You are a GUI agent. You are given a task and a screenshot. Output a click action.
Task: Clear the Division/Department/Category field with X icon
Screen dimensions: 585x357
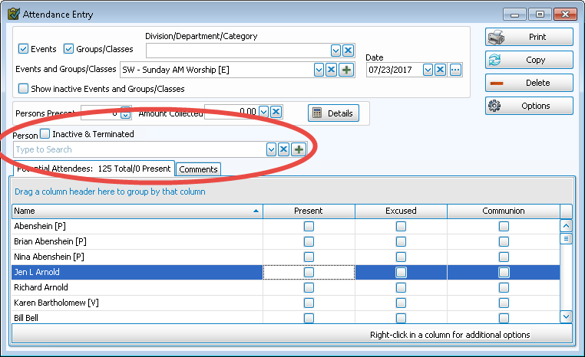pyautogui.click(x=348, y=51)
